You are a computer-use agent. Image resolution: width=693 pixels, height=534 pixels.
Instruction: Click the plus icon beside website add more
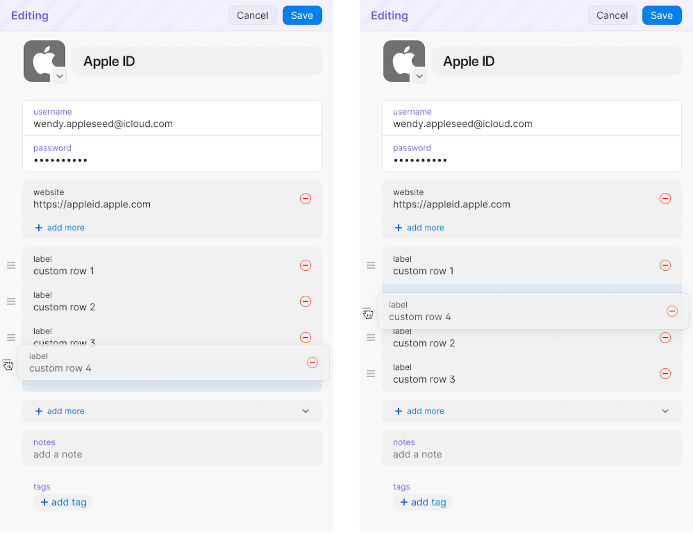[38, 228]
